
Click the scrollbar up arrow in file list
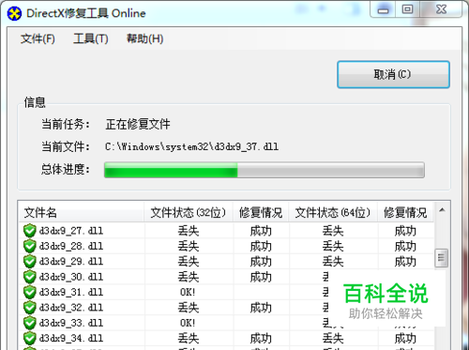[x=442, y=210]
